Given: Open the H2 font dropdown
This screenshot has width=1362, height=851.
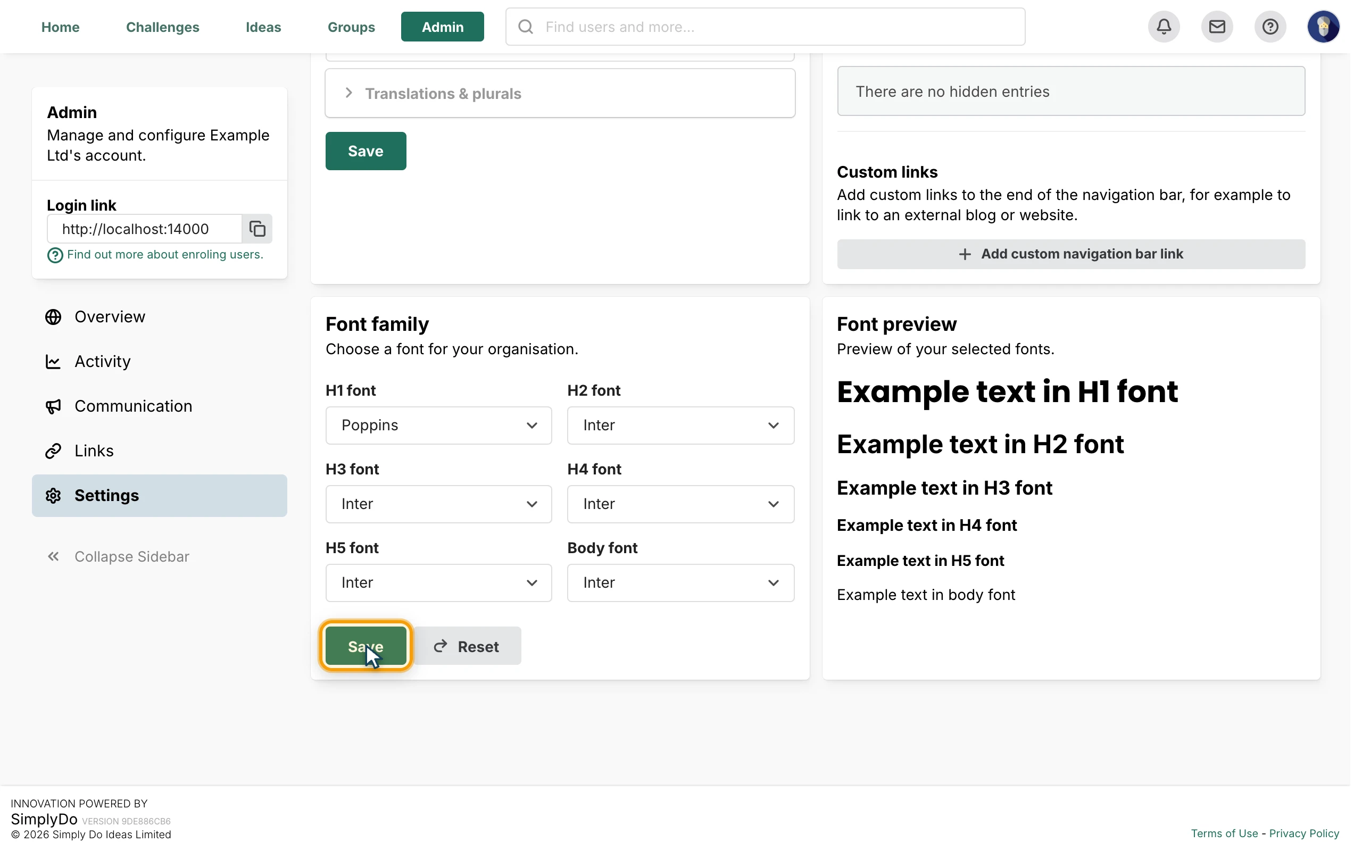Looking at the screenshot, I should click(680, 425).
